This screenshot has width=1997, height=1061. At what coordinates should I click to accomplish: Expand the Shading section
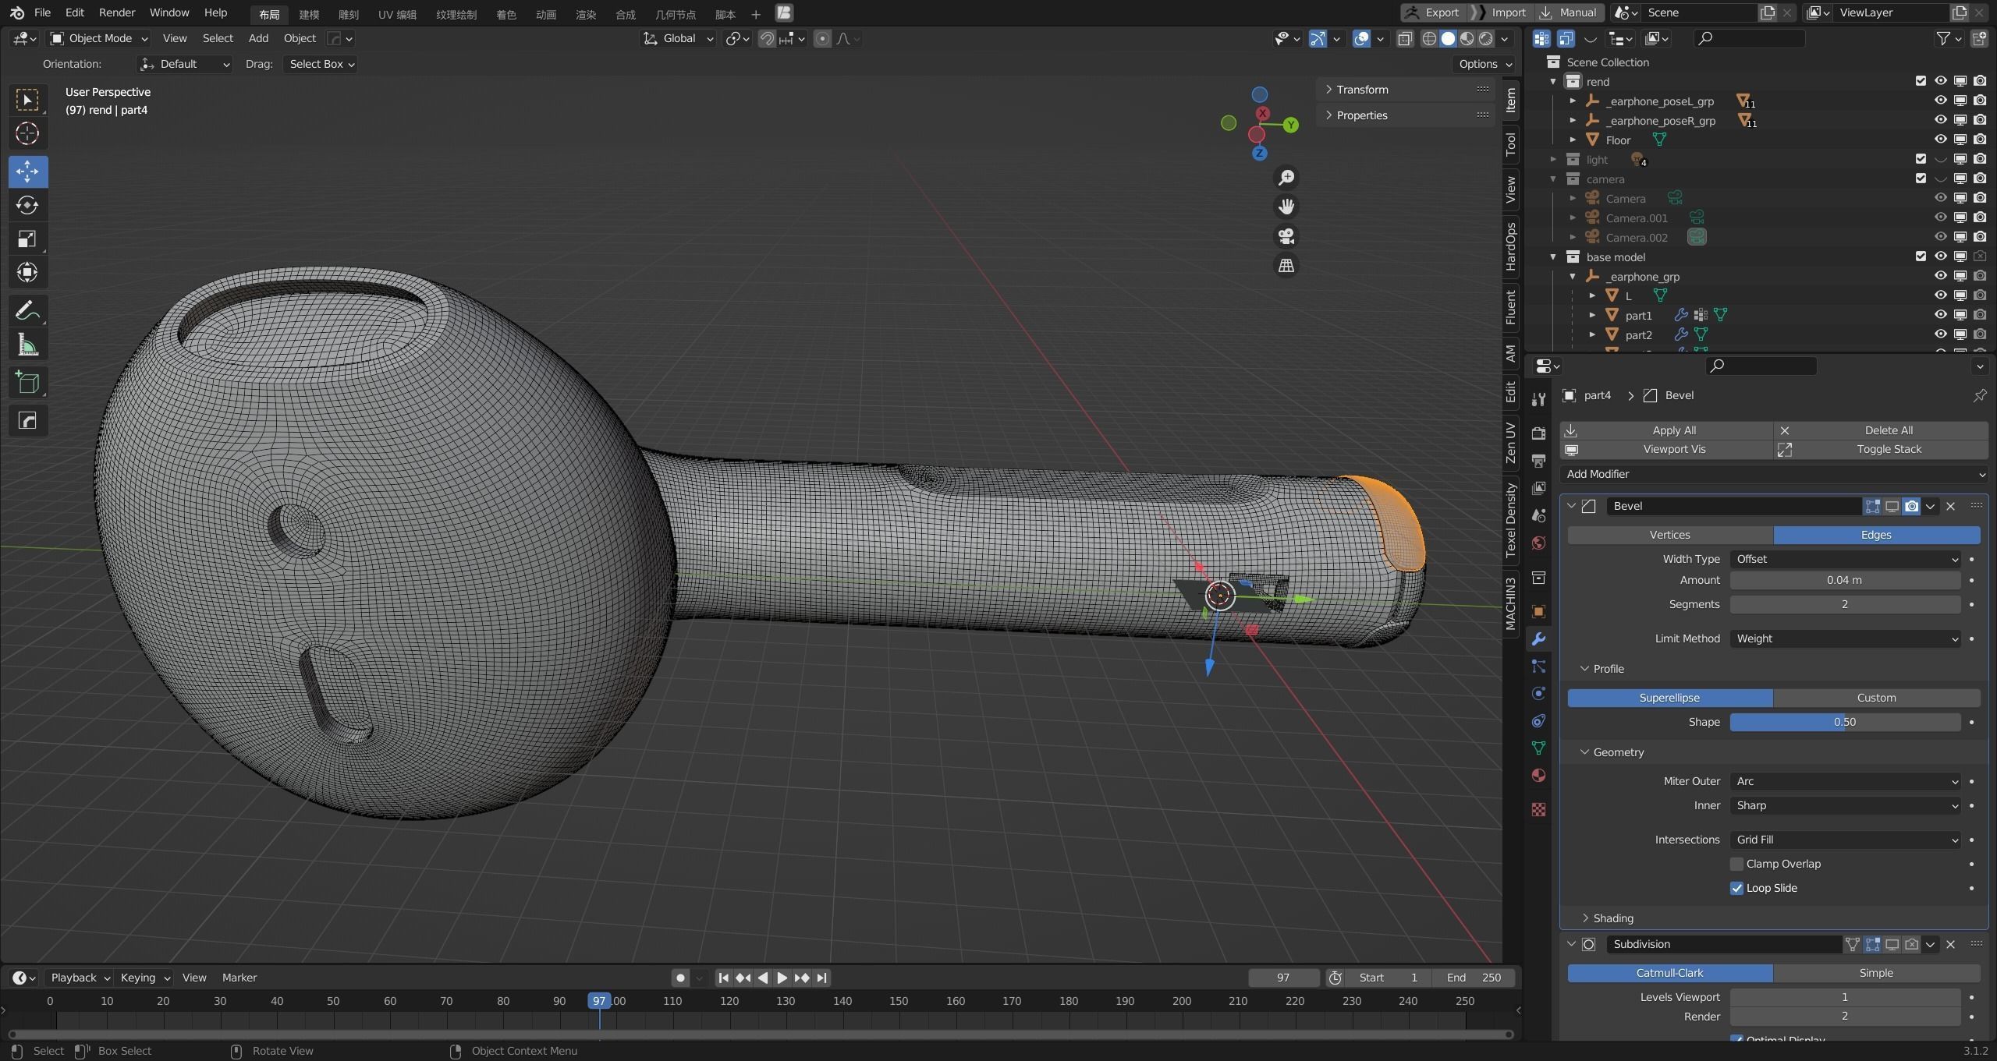click(1612, 918)
